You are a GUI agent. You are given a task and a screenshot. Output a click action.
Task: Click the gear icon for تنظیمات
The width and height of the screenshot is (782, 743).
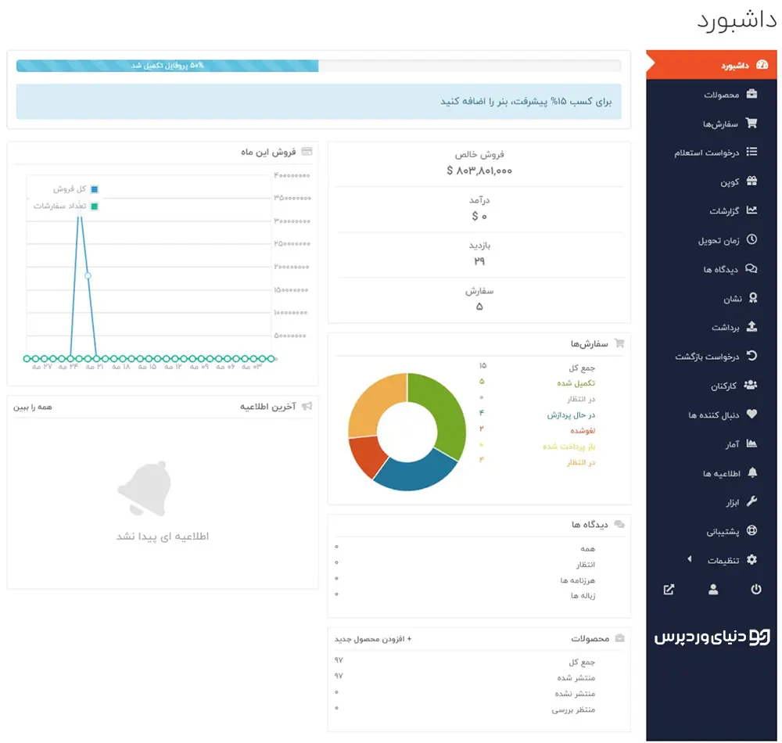[752, 559]
